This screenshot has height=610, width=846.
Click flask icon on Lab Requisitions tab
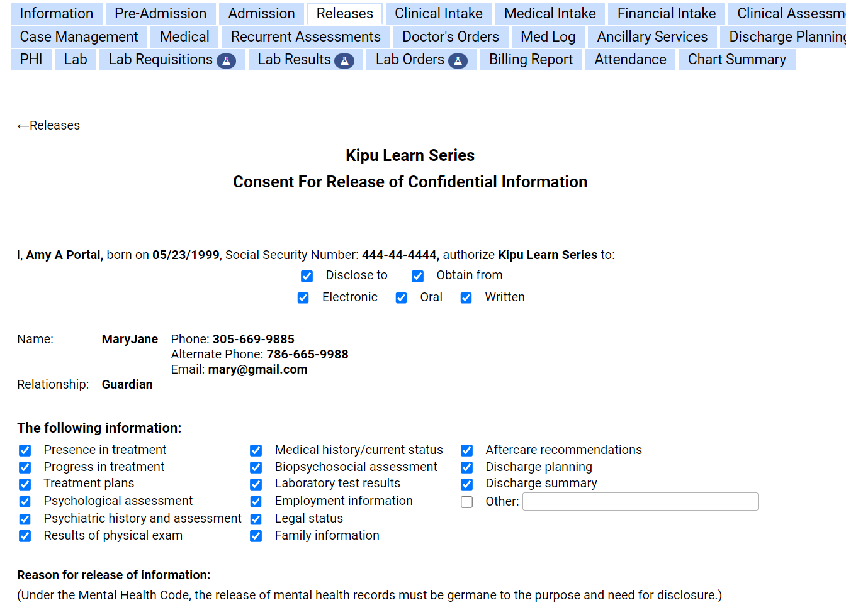click(x=226, y=61)
